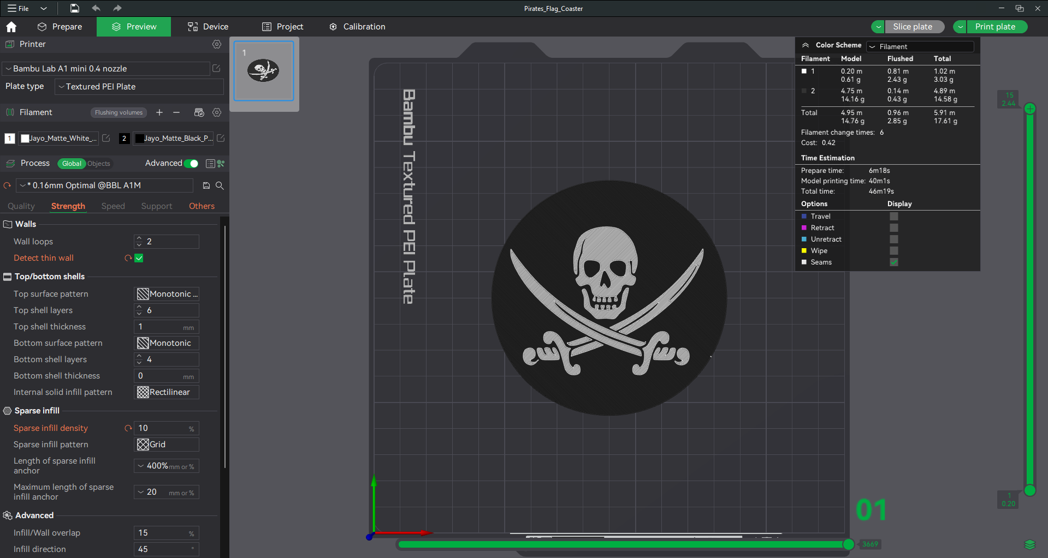
Task: Click the AMS sync filament icon
Action: tap(199, 112)
